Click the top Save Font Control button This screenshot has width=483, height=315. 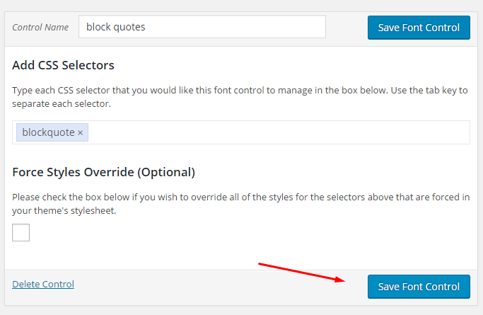419,28
